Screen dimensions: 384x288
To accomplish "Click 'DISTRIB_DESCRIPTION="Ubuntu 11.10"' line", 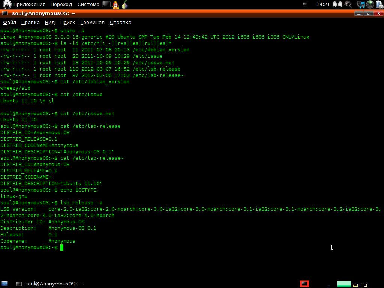I will 51,183.
